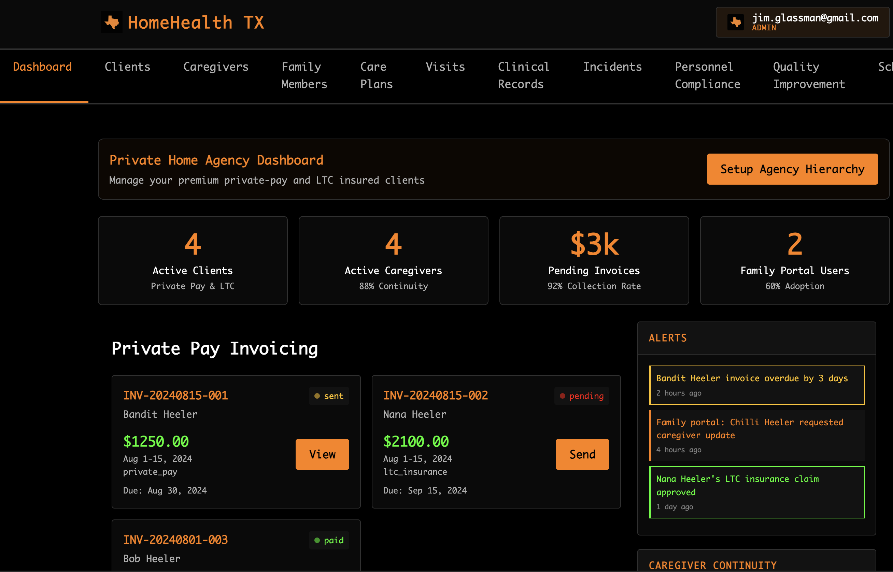
Task: Open Quality Improvement section
Action: point(809,75)
